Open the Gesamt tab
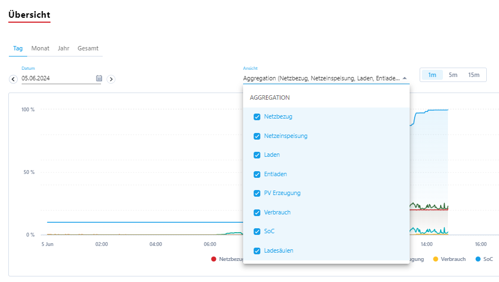Image resolution: width=499 pixels, height=282 pixels. click(88, 48)
